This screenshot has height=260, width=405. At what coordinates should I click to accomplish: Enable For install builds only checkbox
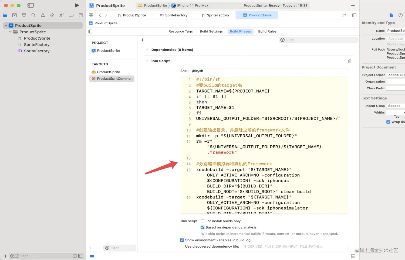coord(202,221)
